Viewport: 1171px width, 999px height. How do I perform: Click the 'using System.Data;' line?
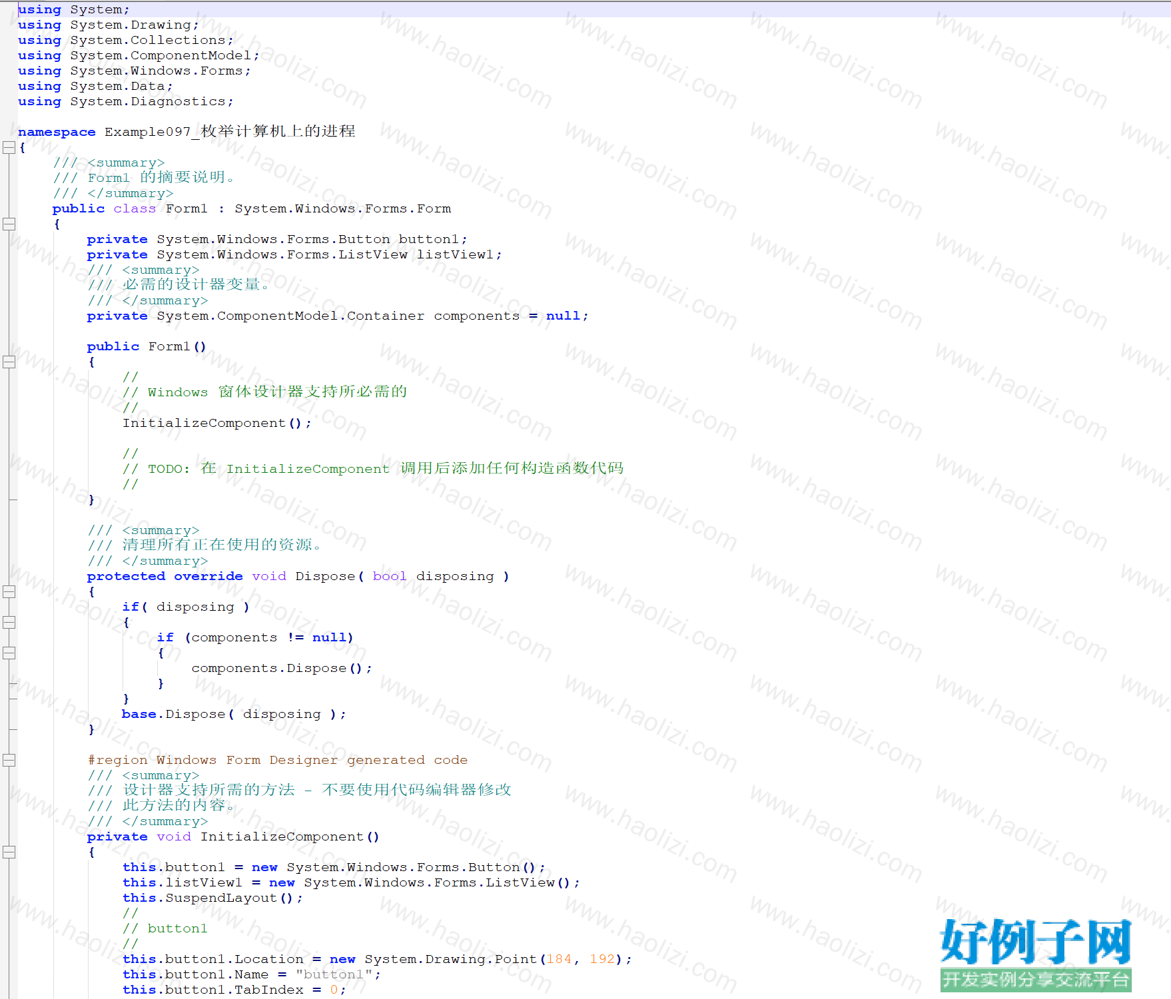[x=95, y=86]
